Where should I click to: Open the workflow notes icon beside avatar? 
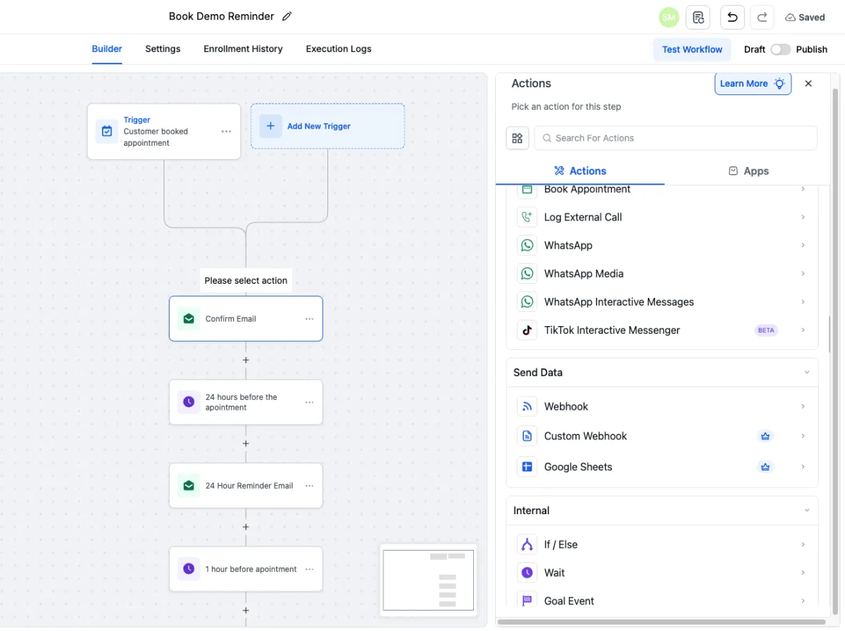(698, 17)
